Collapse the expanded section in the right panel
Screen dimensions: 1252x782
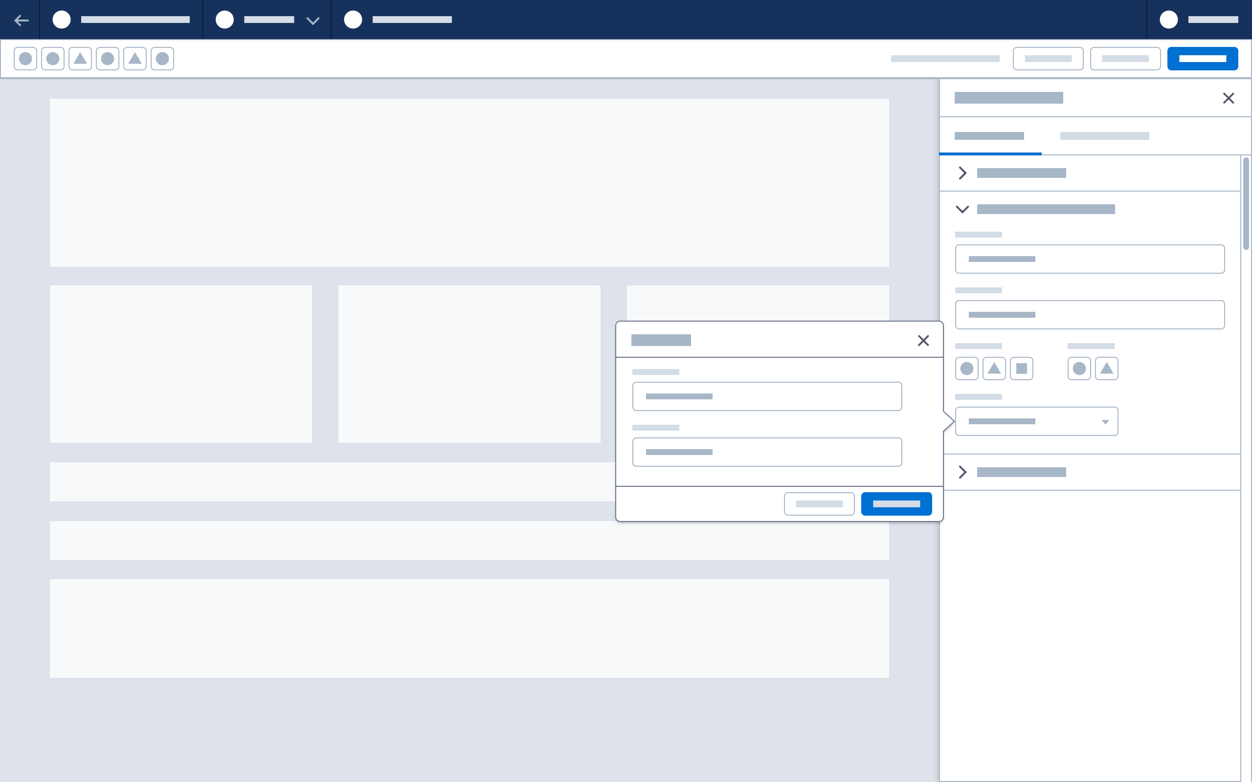[963, 210]
